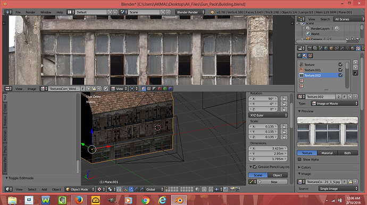Lock the X rotation padlock
Image resolution: width=367 pixels, height=205 pixels.
pyautogui.click(x=284, y=99)
